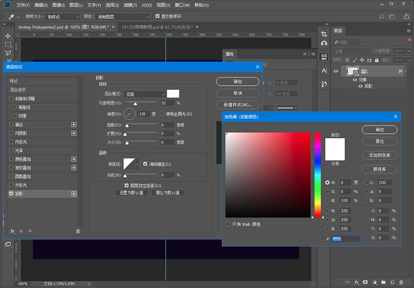Click the white shadow color swatch
Screen dimensions: 414x288
(173, 94)
